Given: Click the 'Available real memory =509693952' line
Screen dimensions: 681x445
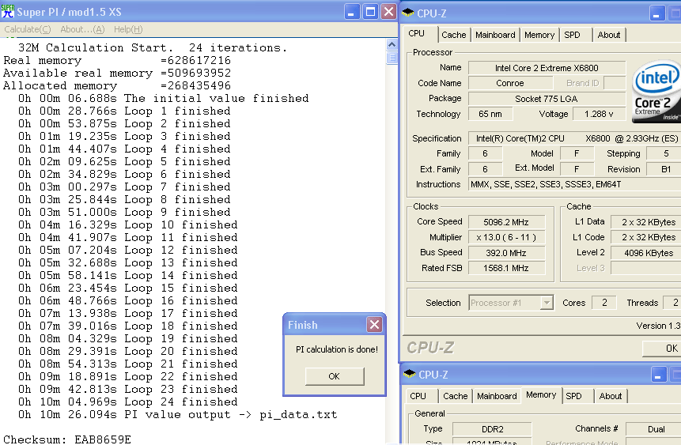Looking at the screenshot, I should tap(117, 73).
